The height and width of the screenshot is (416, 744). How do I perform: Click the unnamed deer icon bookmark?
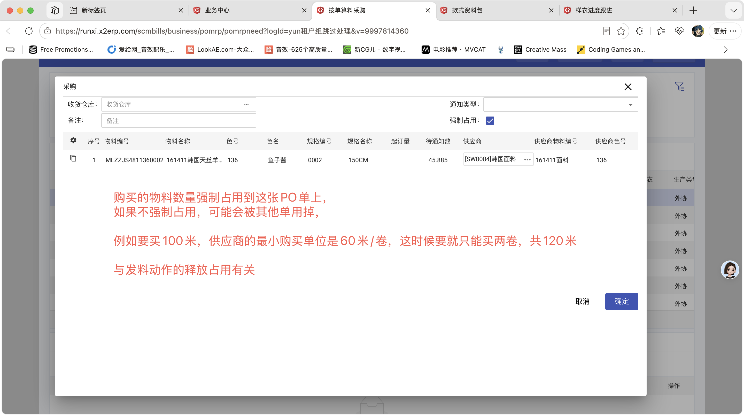501,50
